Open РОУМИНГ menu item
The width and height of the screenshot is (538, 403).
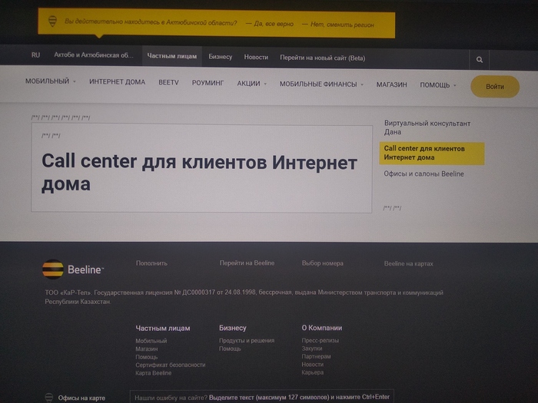(208, 83)
